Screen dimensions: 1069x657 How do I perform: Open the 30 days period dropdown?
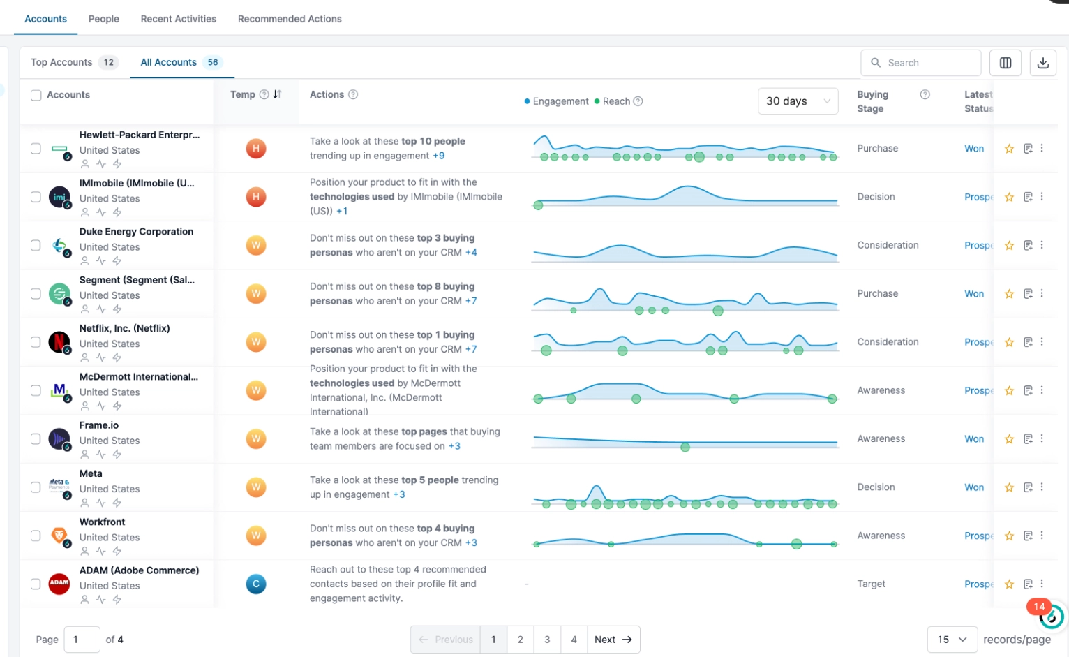pos(798,101)
